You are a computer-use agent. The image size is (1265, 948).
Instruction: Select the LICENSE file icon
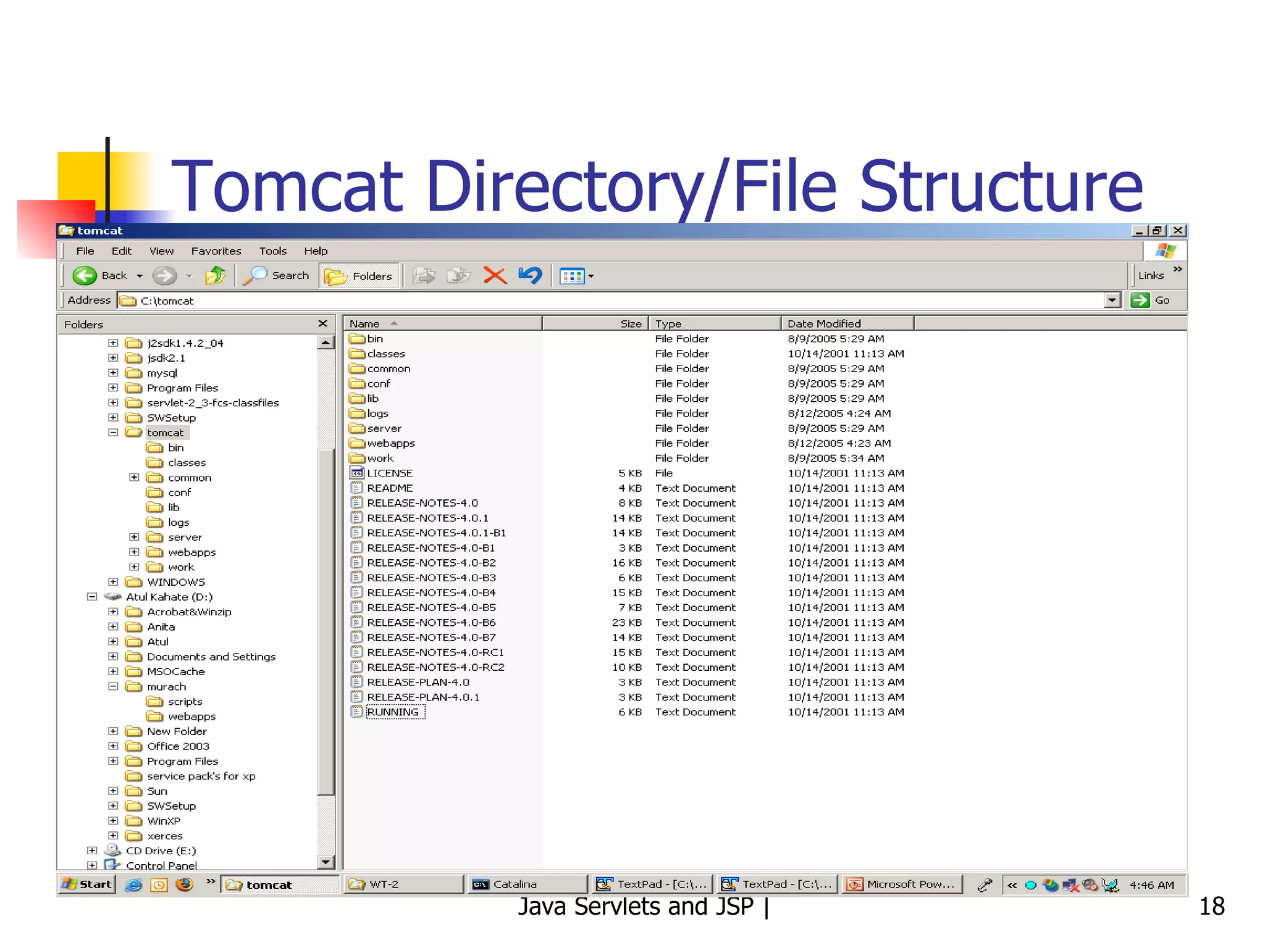point(356,473)
